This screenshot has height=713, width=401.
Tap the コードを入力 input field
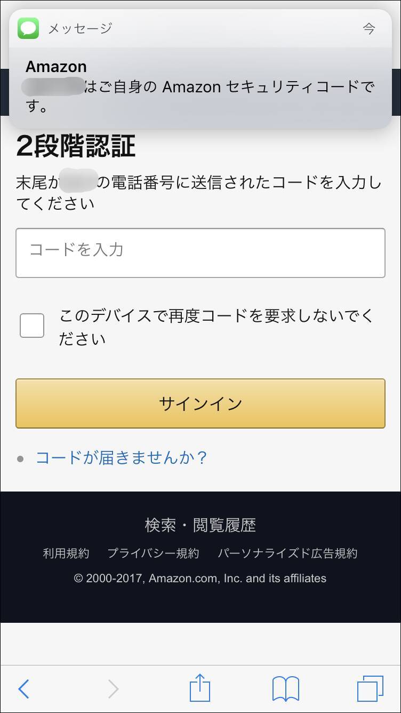tap(200, 252)
